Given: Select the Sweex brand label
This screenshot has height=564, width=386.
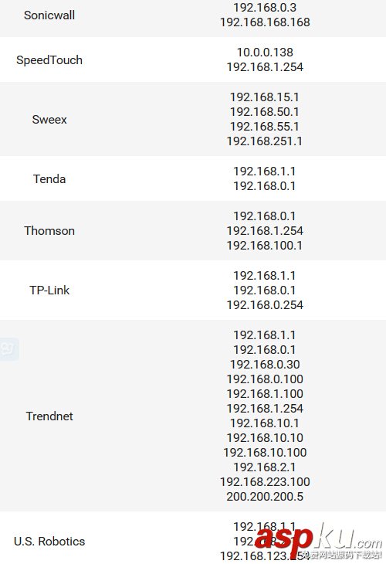Looking at the screenshot, I should (x=49, y=120).
